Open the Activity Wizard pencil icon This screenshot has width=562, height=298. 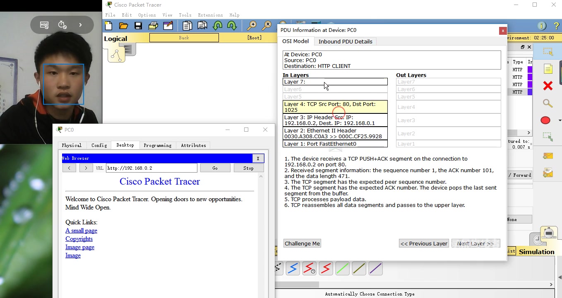168,26
